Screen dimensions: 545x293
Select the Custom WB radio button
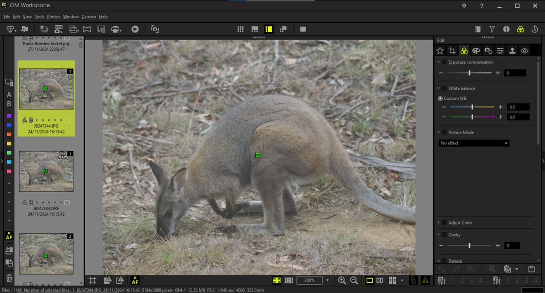tap(440, 98)
